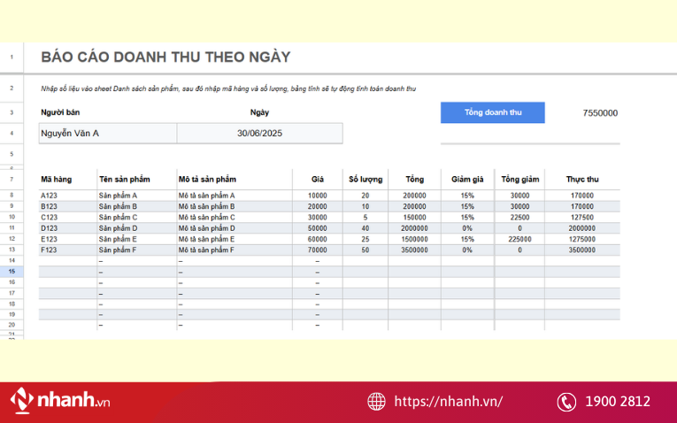Click the Thực thu column header

click(582, 179)
